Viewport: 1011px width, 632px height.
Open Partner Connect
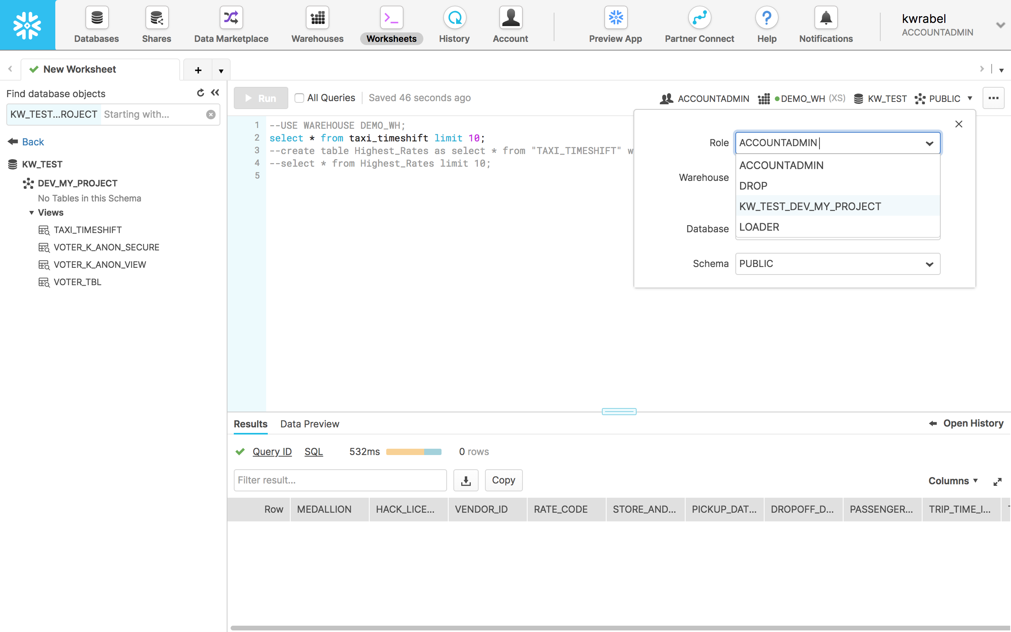pyautogui.click(x=699, y=25)
